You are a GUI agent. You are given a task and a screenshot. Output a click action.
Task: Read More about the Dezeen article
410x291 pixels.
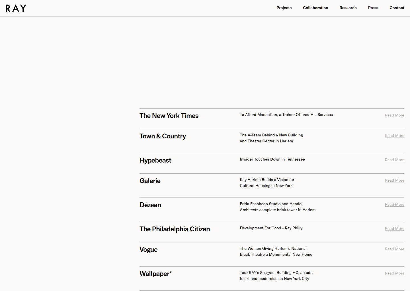click(x=394, y=205)
